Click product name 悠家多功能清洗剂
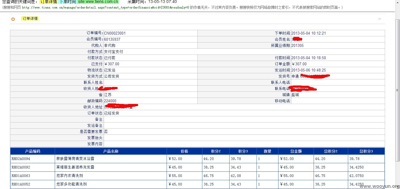The height and width of the screenshot is (189, 400). click(71, 184)
